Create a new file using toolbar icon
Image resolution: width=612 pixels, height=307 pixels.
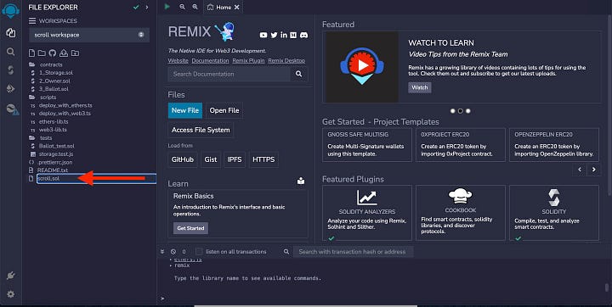point(32,53)
